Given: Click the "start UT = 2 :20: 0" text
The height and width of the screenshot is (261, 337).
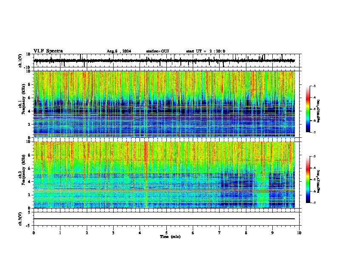Looking at the screenshot, I should click(x=206, y=51).
